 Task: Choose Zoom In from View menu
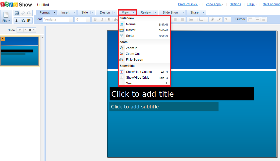click(x=144, y=48)
